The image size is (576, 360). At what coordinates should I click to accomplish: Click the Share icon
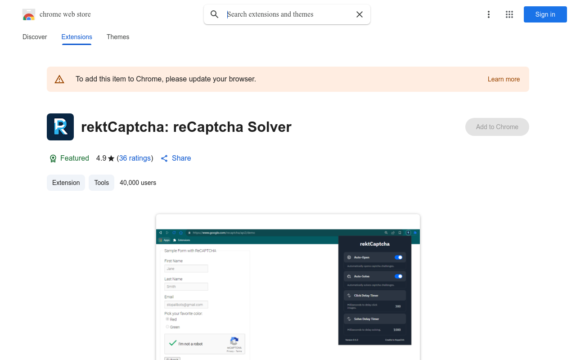164,158
